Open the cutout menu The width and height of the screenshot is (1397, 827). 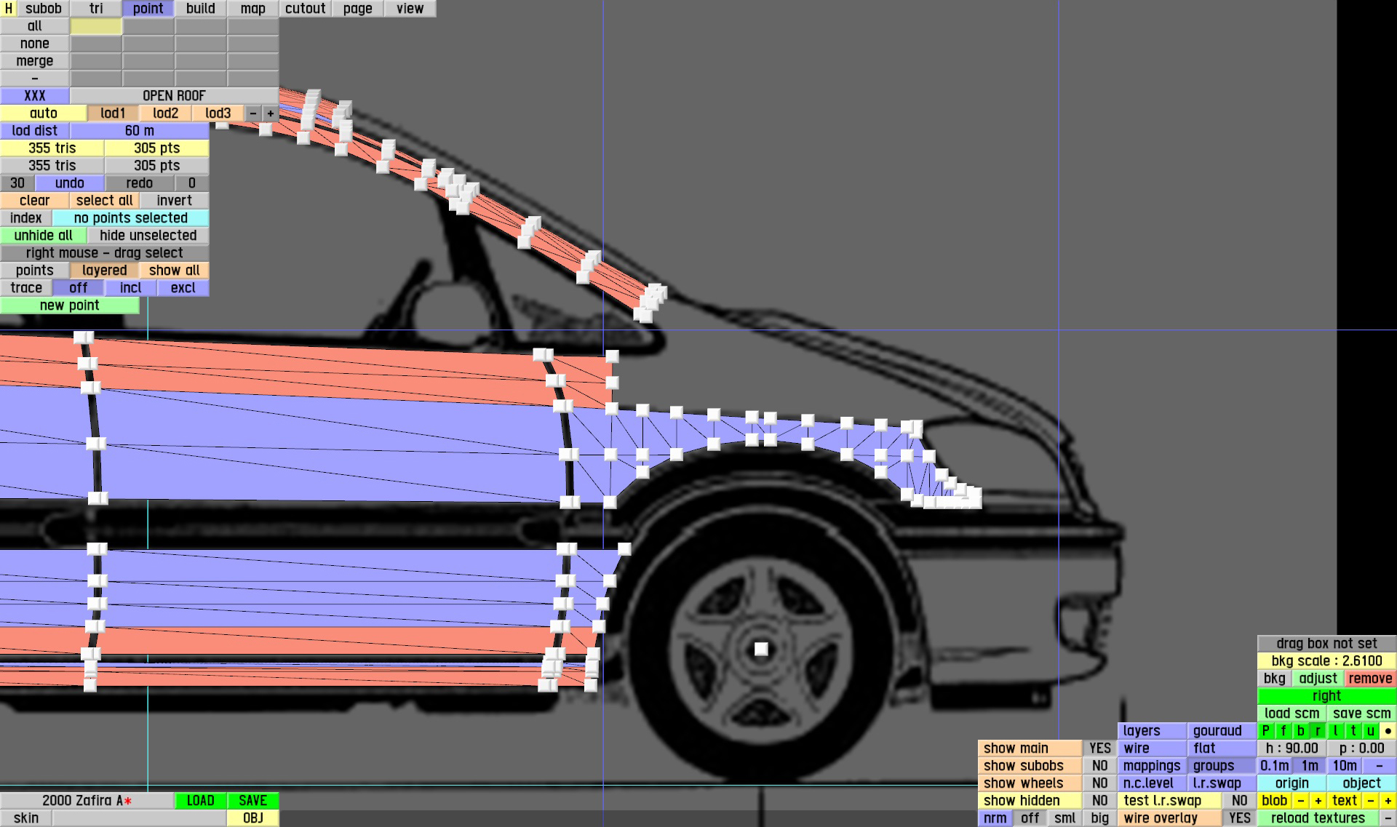305,9
